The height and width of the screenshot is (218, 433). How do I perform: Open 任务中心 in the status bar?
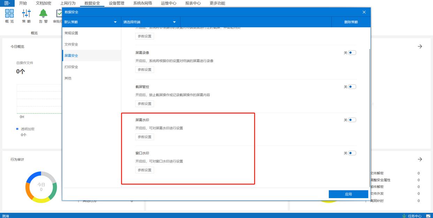[412, 216]
